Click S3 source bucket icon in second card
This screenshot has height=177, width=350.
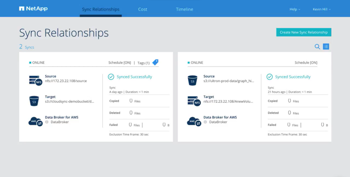(x=192, y=80)
